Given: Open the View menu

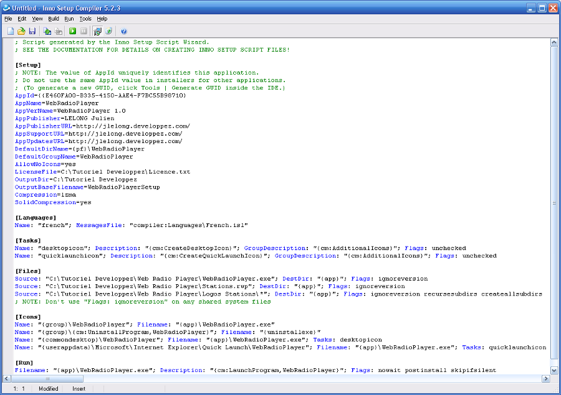Looking at the screenshot, I should pyautogui.click(x=37, y=19).
